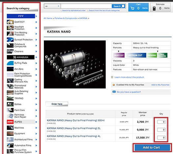Open the Cleaners category icon

10,51
